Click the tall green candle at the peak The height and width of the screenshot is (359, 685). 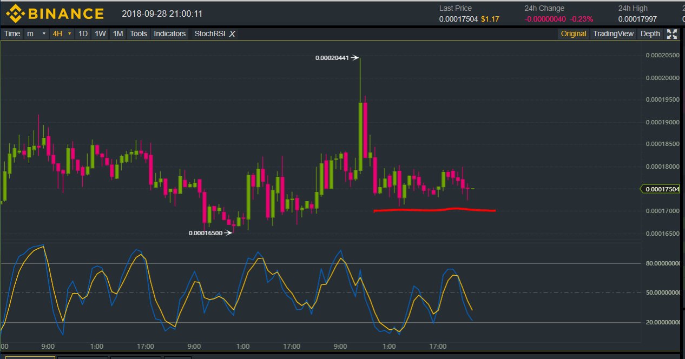(x=360, y=135)
